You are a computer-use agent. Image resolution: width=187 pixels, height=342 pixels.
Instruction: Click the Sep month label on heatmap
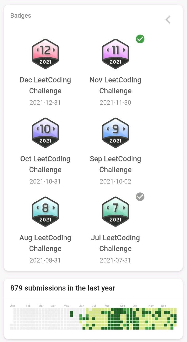(123, 306)
